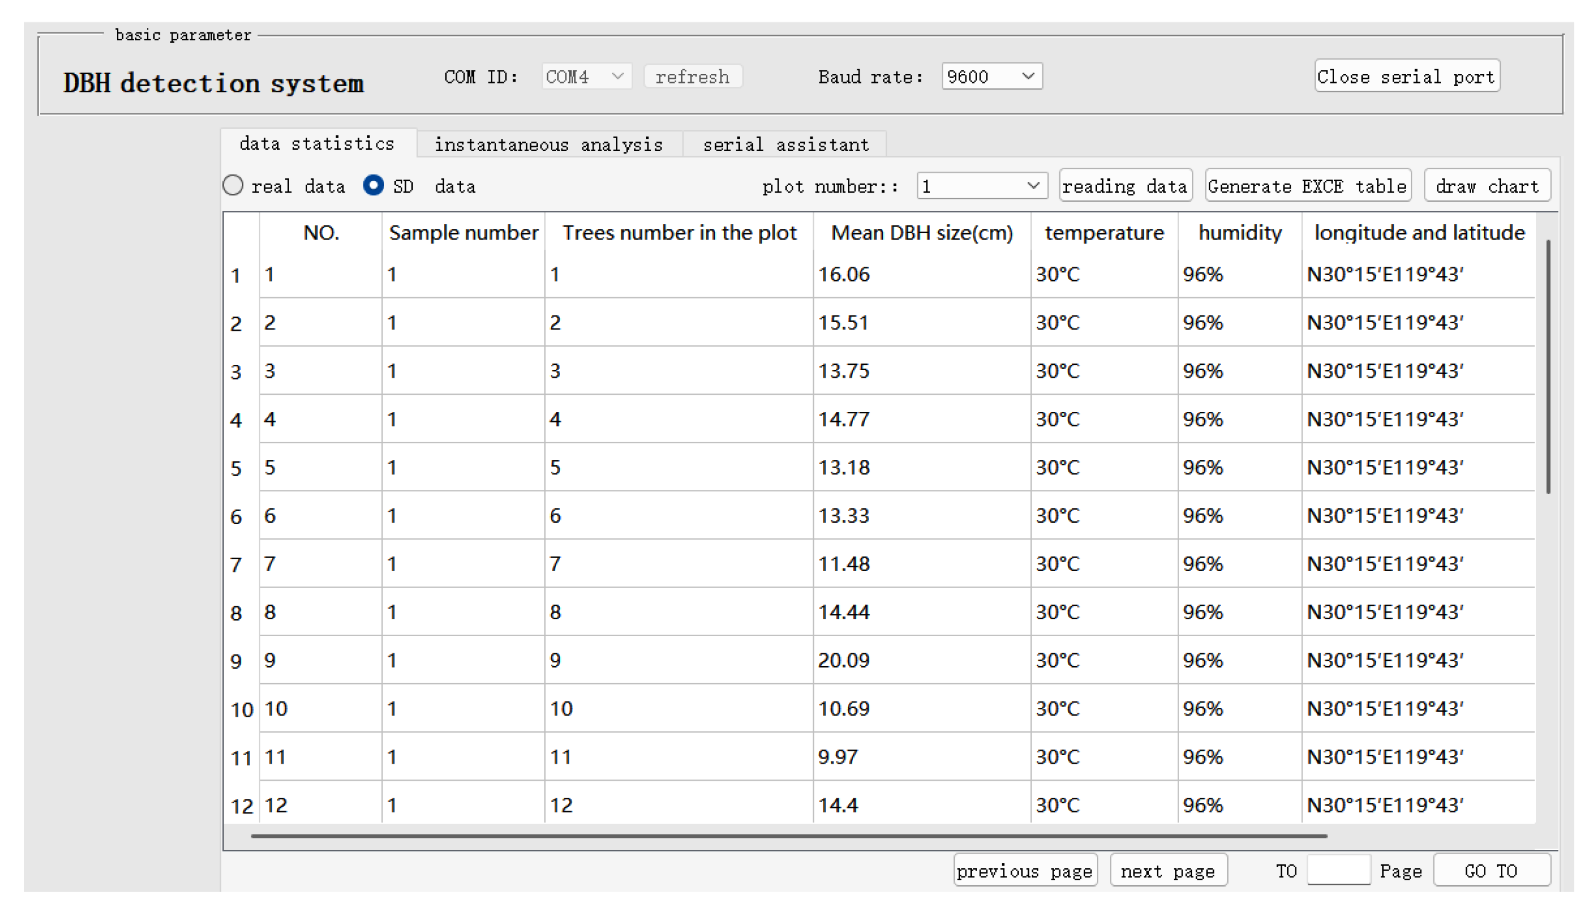Go to next page
Viewport: 1596px width, 917px height.
[1167, 872]
